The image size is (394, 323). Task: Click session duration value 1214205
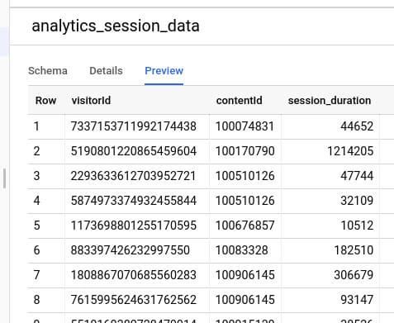pos(350,151)
